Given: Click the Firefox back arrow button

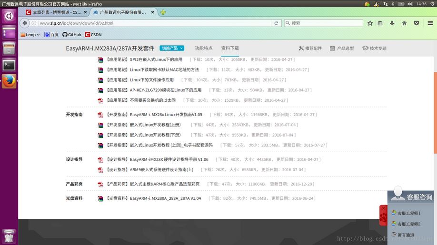Looking at the screenshot, I should click(25, 23).
